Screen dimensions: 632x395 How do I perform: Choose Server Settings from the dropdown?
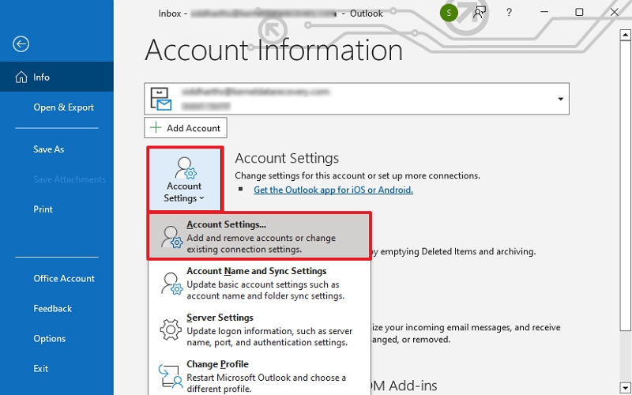(x=220, y=318)
